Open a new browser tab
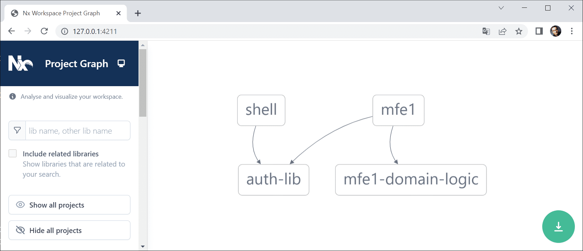 (138, 13)
